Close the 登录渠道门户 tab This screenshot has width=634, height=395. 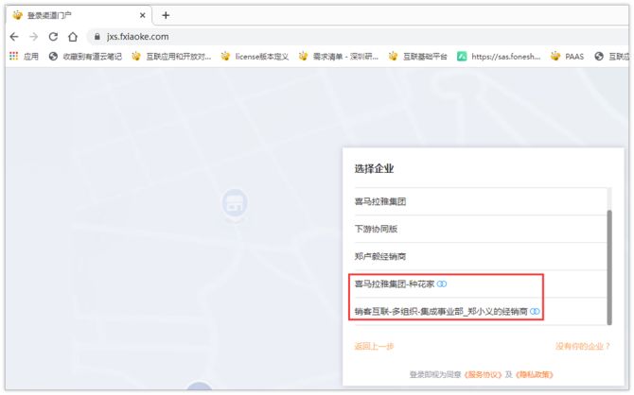[143, 14]
